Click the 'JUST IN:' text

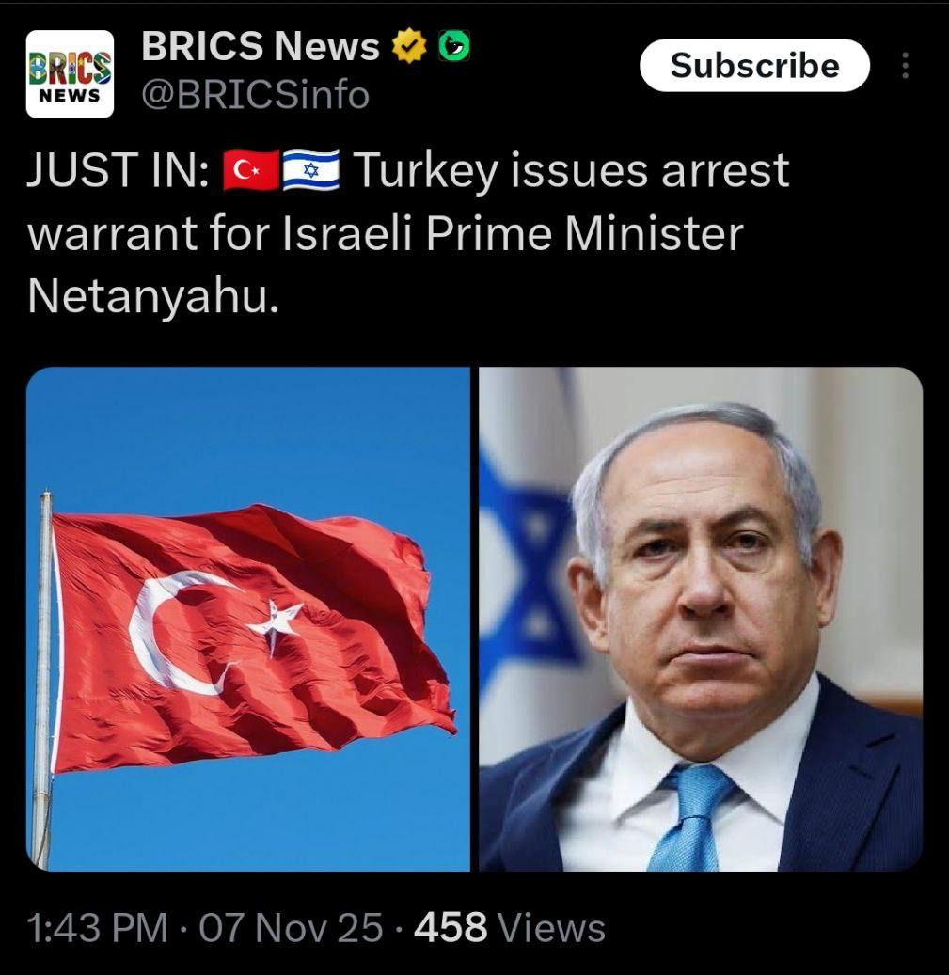tap(119, 170)
